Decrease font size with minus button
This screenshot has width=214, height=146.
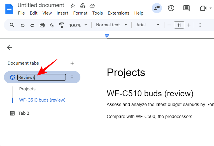(169, 25)
